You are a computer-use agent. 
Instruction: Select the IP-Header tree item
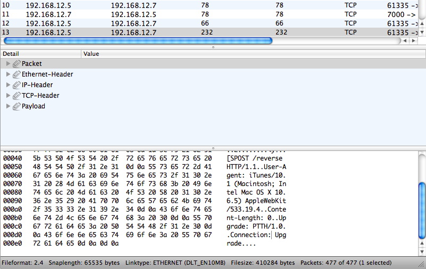tap(37, 85)
